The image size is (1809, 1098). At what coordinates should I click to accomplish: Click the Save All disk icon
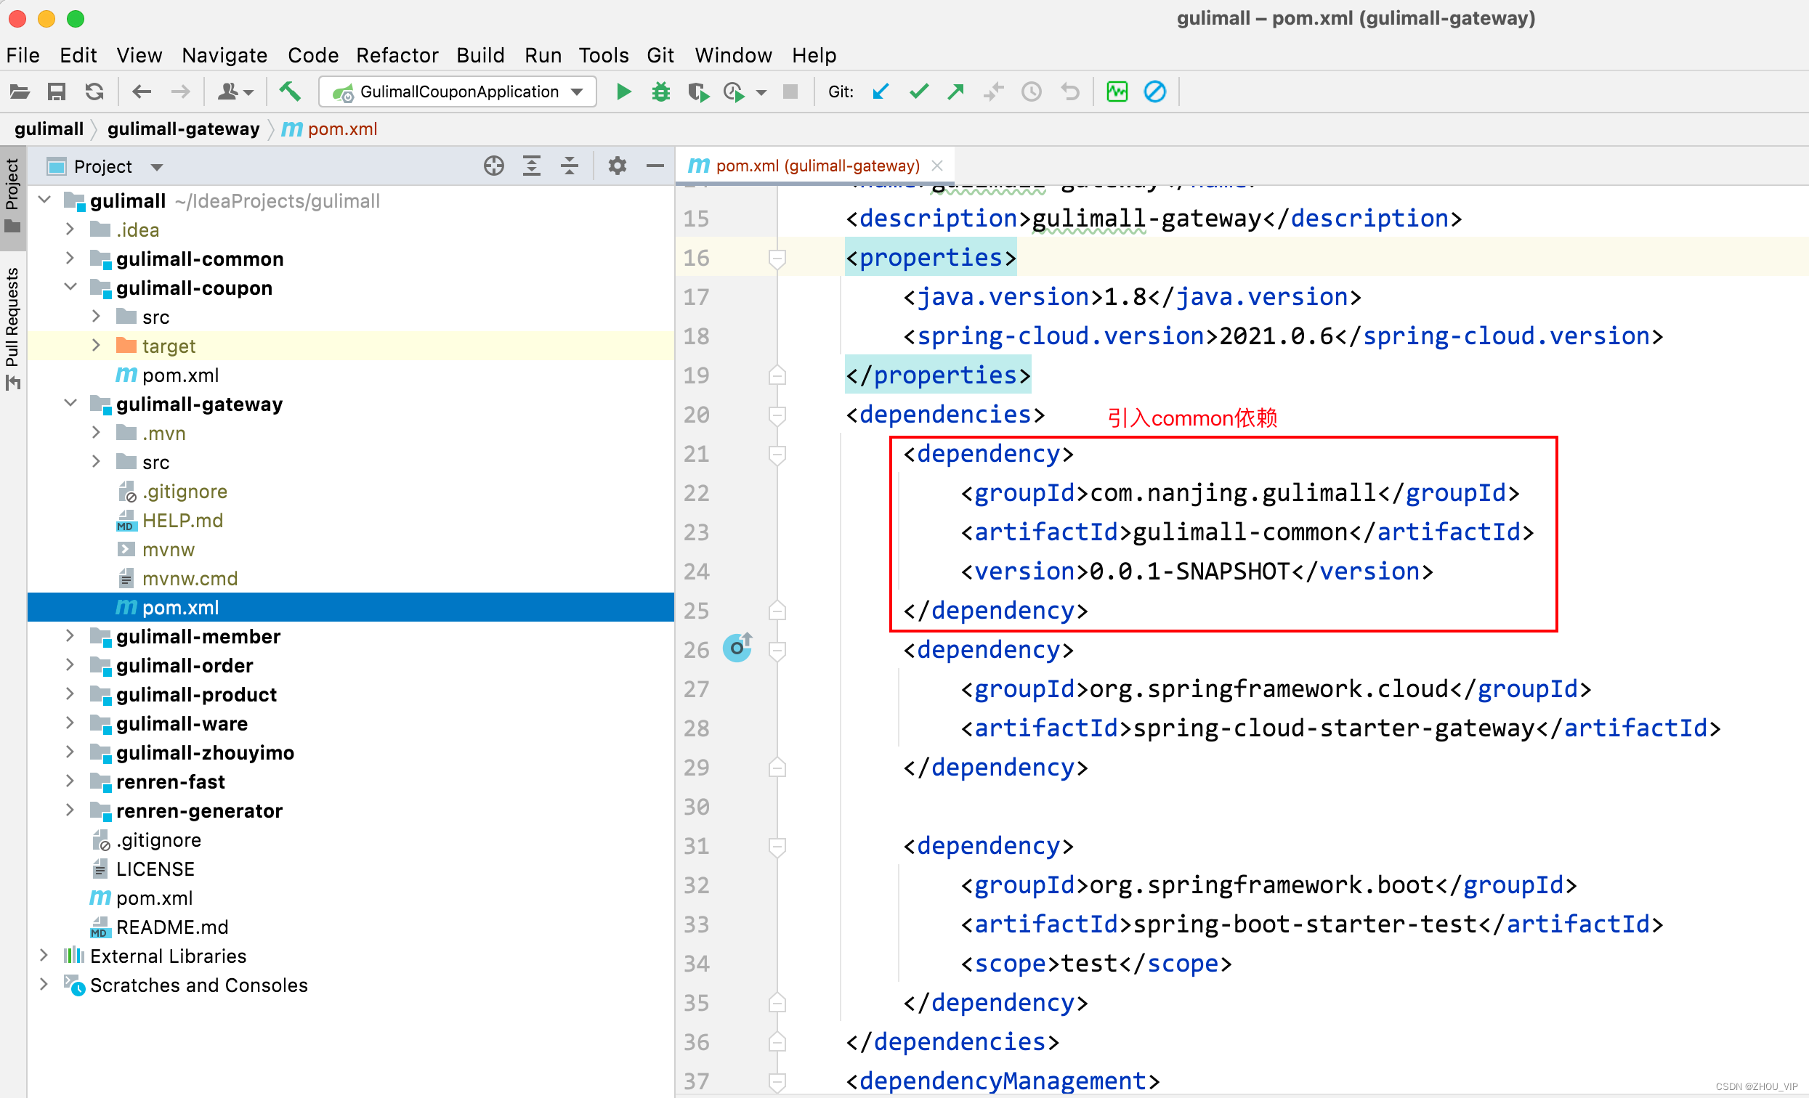click(57, 91)
